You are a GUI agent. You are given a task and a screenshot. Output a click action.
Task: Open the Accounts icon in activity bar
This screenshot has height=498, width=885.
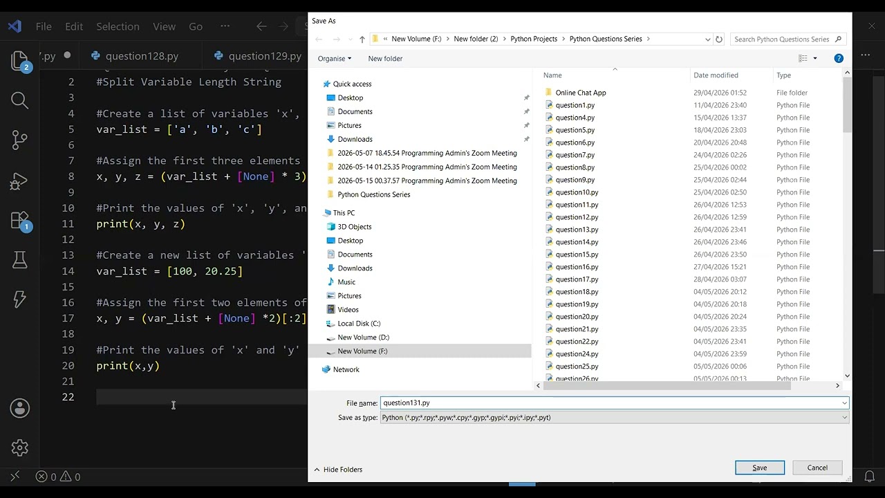20,408
